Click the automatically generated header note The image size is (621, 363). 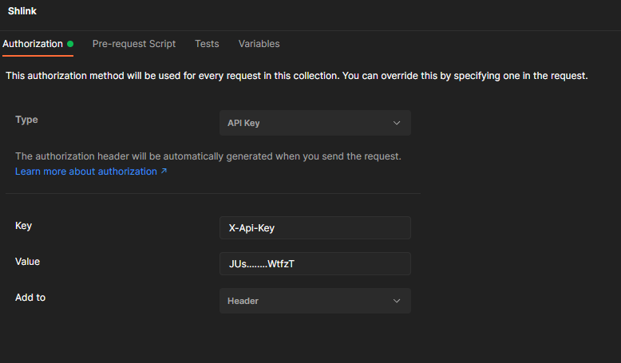pos(208,156)
